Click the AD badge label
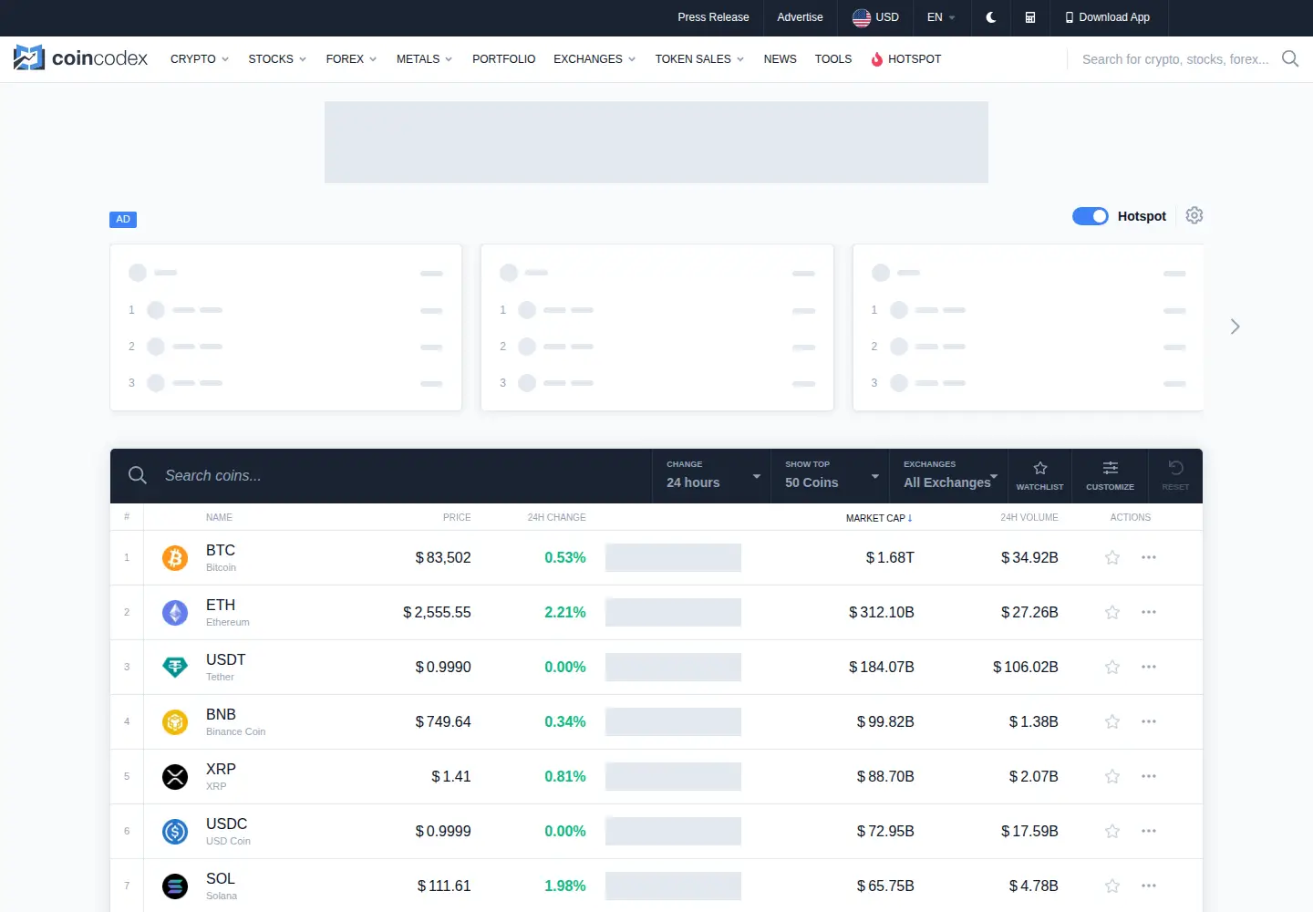The width and height of the screenshot is (1313, 912). coord(123,219)
